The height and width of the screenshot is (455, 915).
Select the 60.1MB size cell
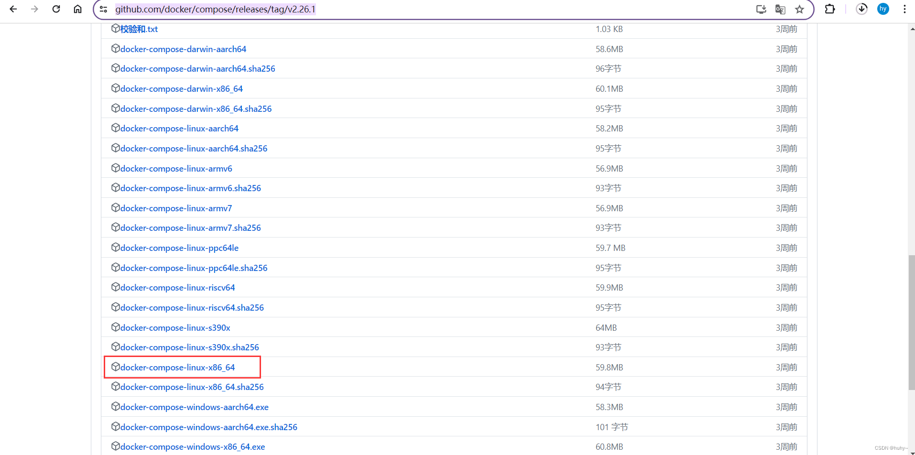point(610,89)
